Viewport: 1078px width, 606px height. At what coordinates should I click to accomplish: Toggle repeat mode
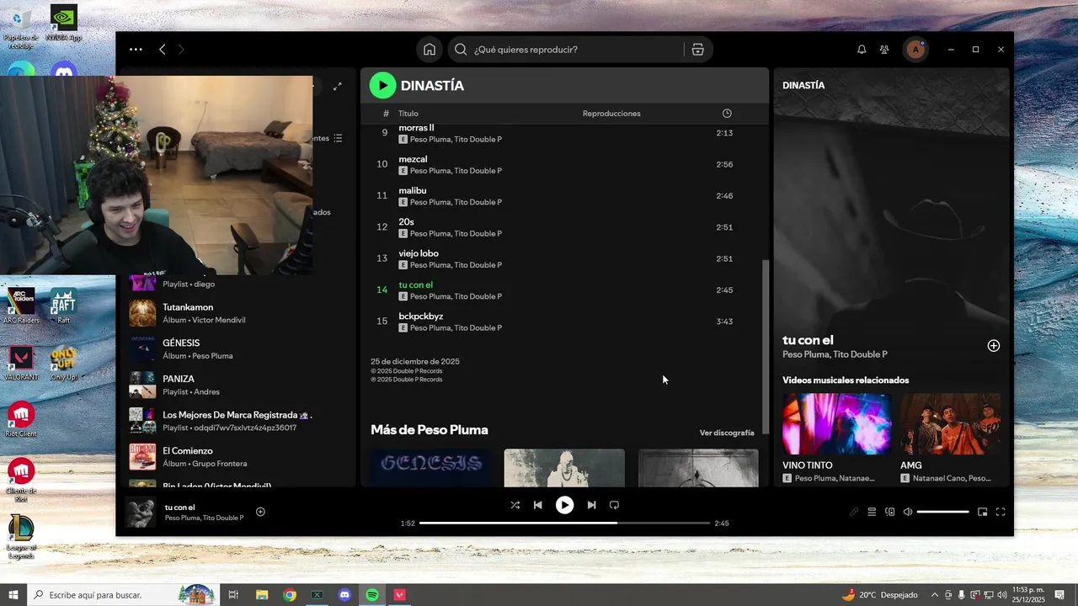click(x=614, y=505)
